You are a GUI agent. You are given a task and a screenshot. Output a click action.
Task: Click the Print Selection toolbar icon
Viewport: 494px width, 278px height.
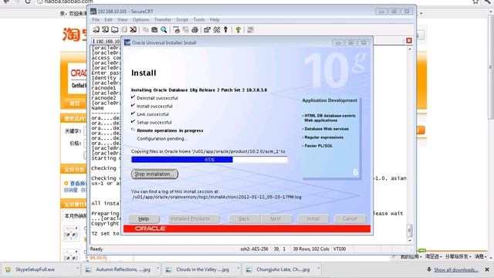coord(185,29)
